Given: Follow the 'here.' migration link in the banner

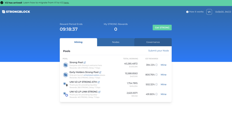Looking at the screenshot, I should (x=66, y=3).
